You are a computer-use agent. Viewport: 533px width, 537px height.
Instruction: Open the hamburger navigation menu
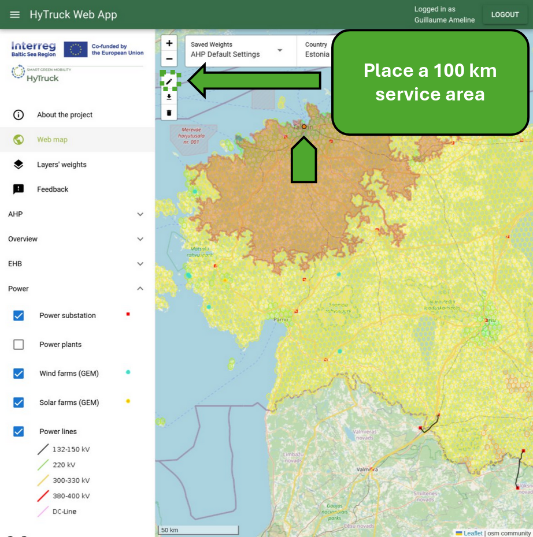click(x=14, y=15)
